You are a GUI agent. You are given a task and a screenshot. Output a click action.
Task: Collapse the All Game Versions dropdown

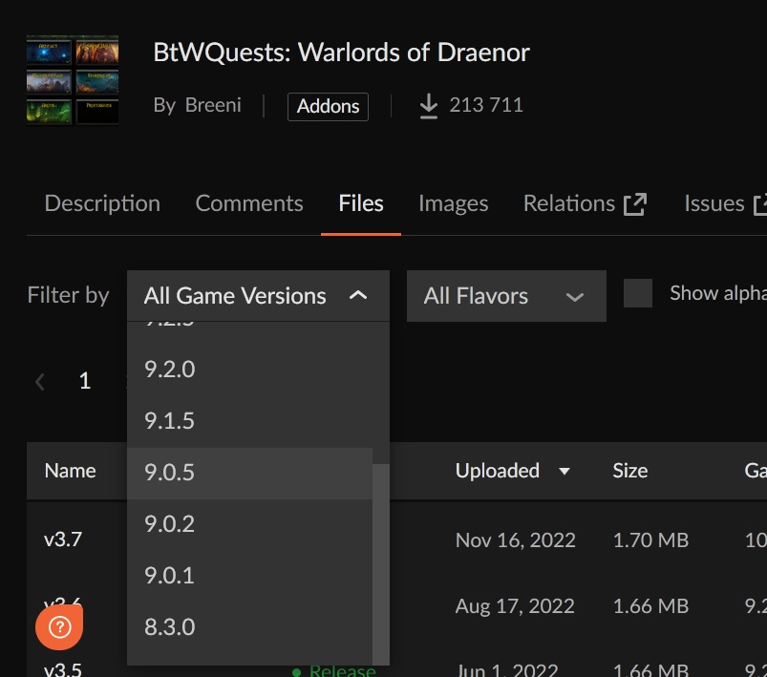point(258,296)
